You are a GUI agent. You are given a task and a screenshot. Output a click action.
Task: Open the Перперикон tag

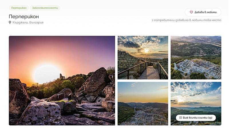19,8
